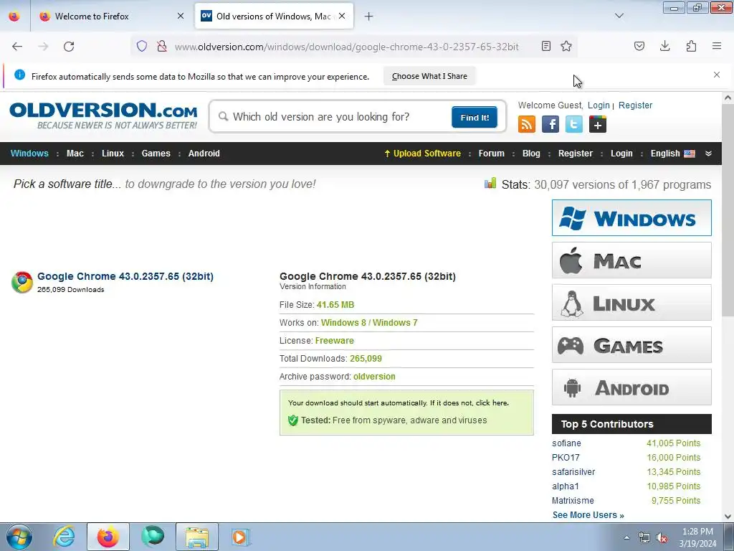Toggle reader view icon in address bar

[545, 46]
